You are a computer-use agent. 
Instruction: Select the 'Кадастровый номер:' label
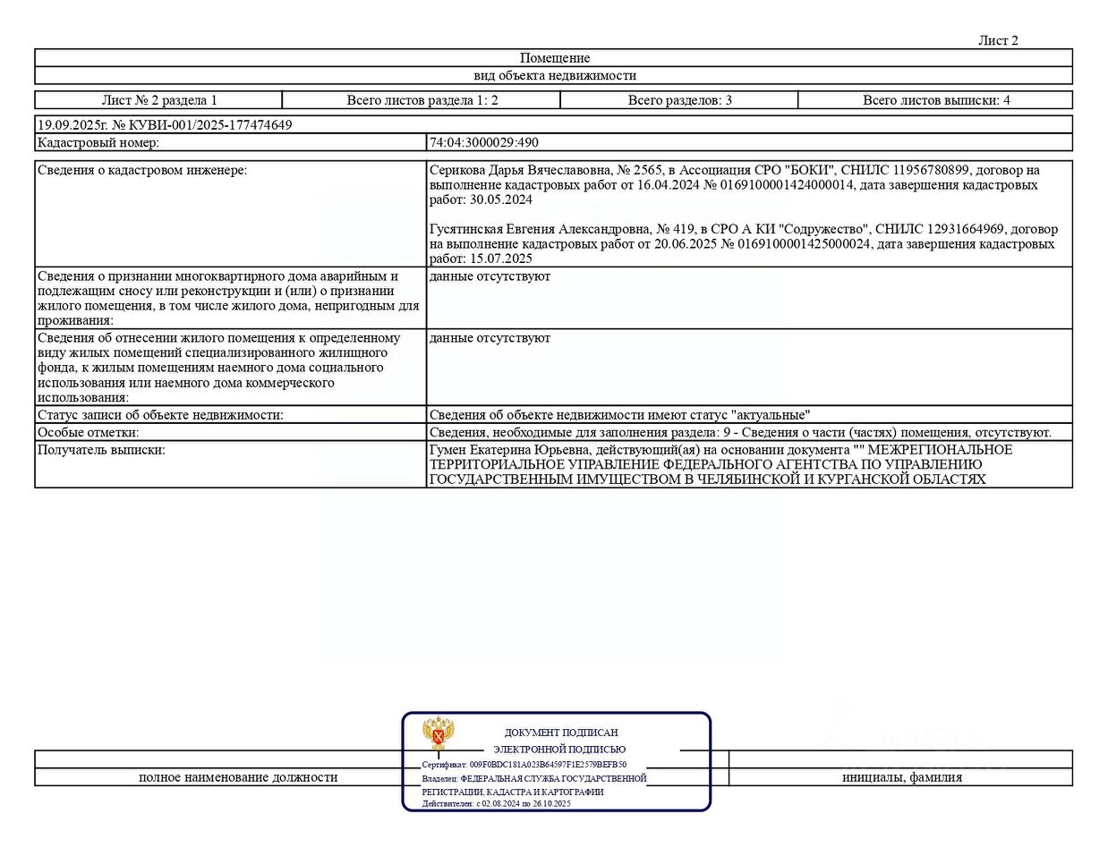(x=98, y=142)
